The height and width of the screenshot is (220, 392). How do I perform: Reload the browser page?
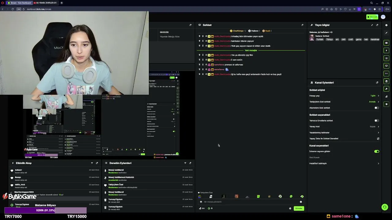pyautogui.click(x=13, y=9)
